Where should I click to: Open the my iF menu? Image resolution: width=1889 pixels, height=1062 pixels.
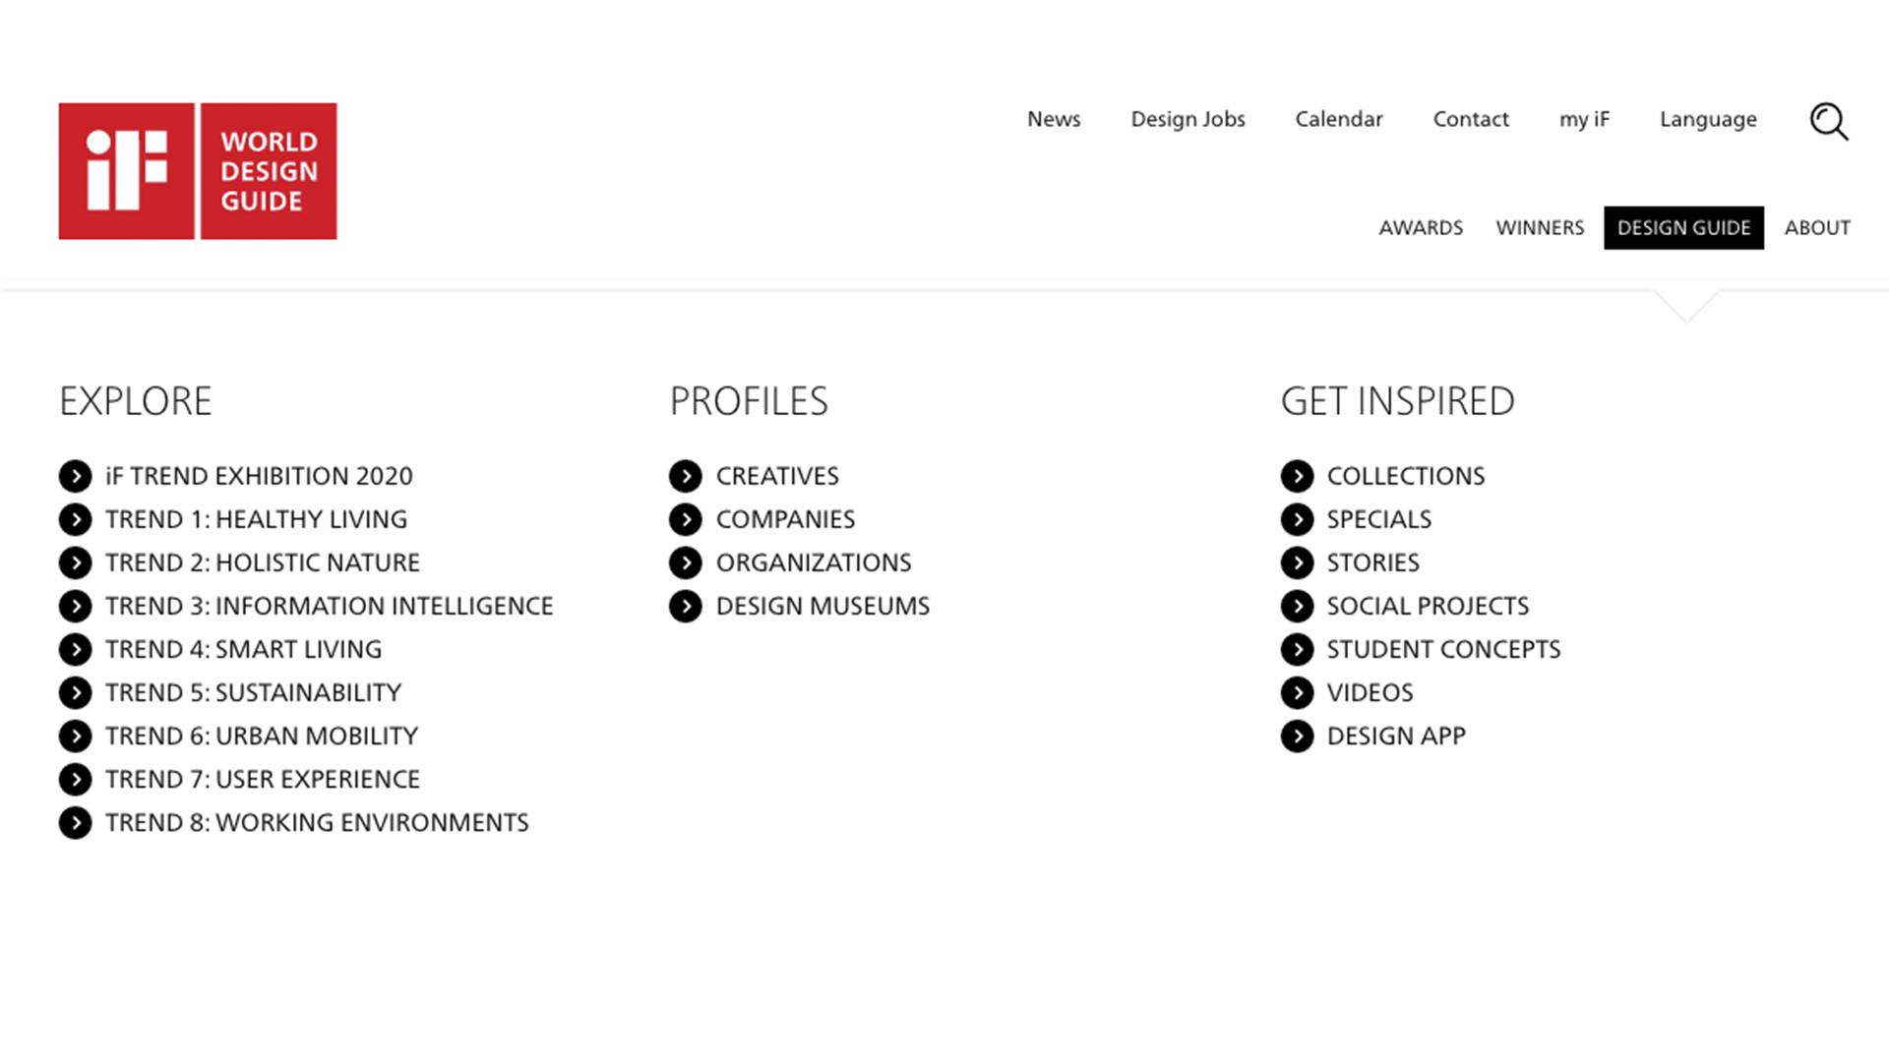pyautogui.click(x=1584, y=119)
